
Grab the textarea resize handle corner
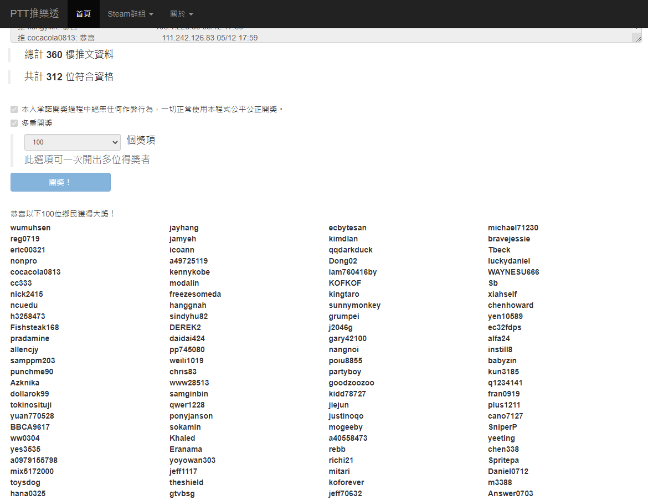click(x=638, y=39)
